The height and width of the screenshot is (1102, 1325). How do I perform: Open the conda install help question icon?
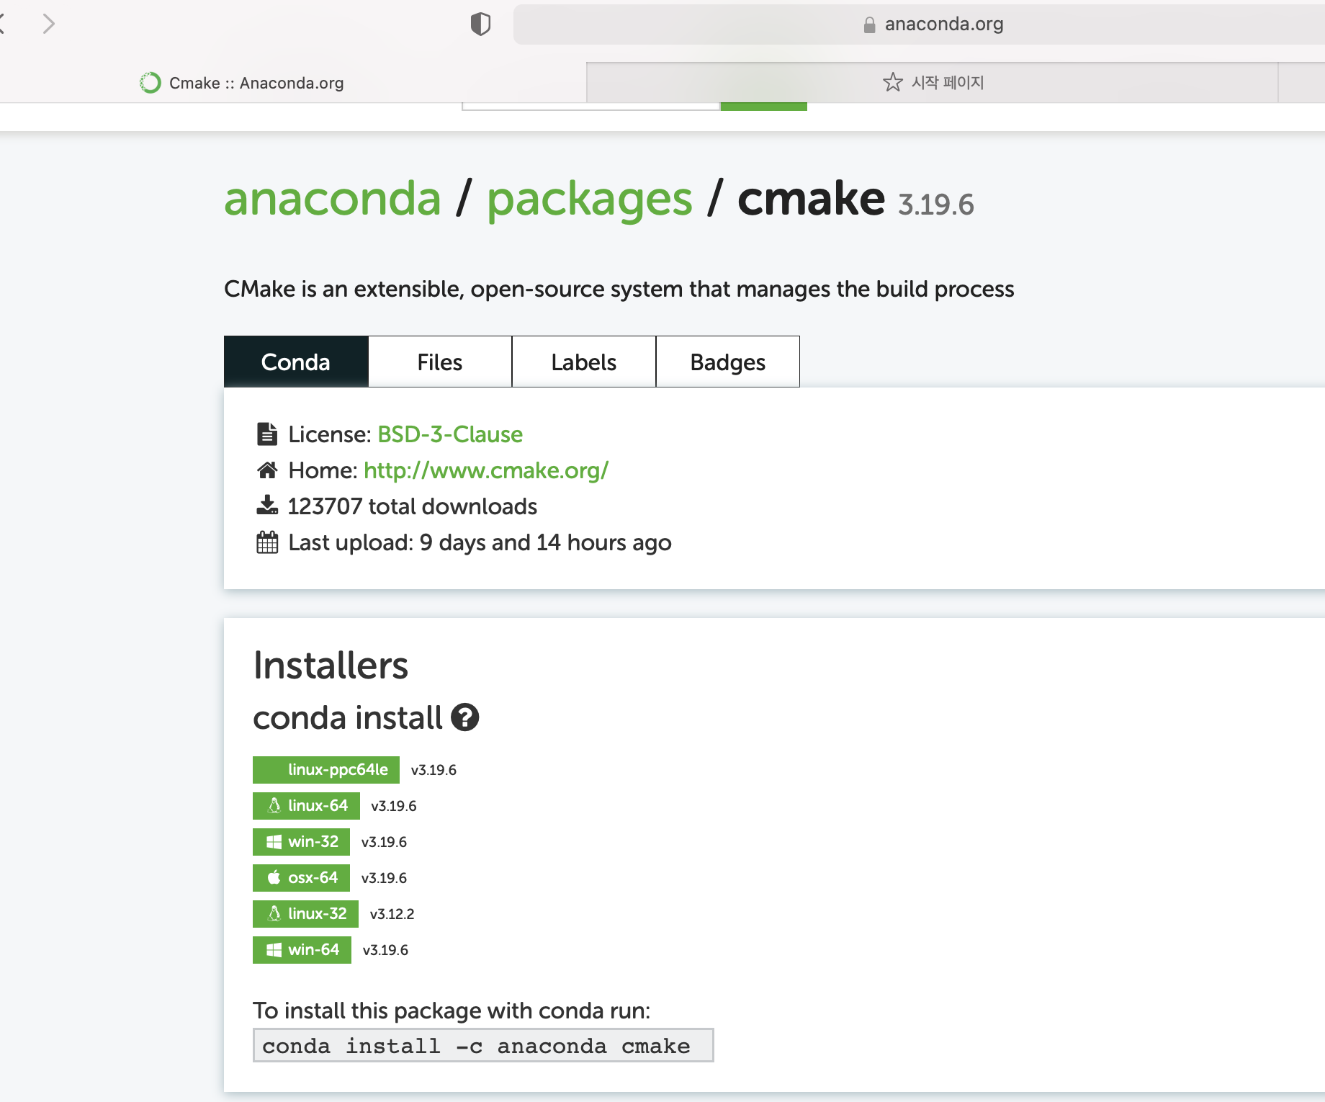[465, 717]
